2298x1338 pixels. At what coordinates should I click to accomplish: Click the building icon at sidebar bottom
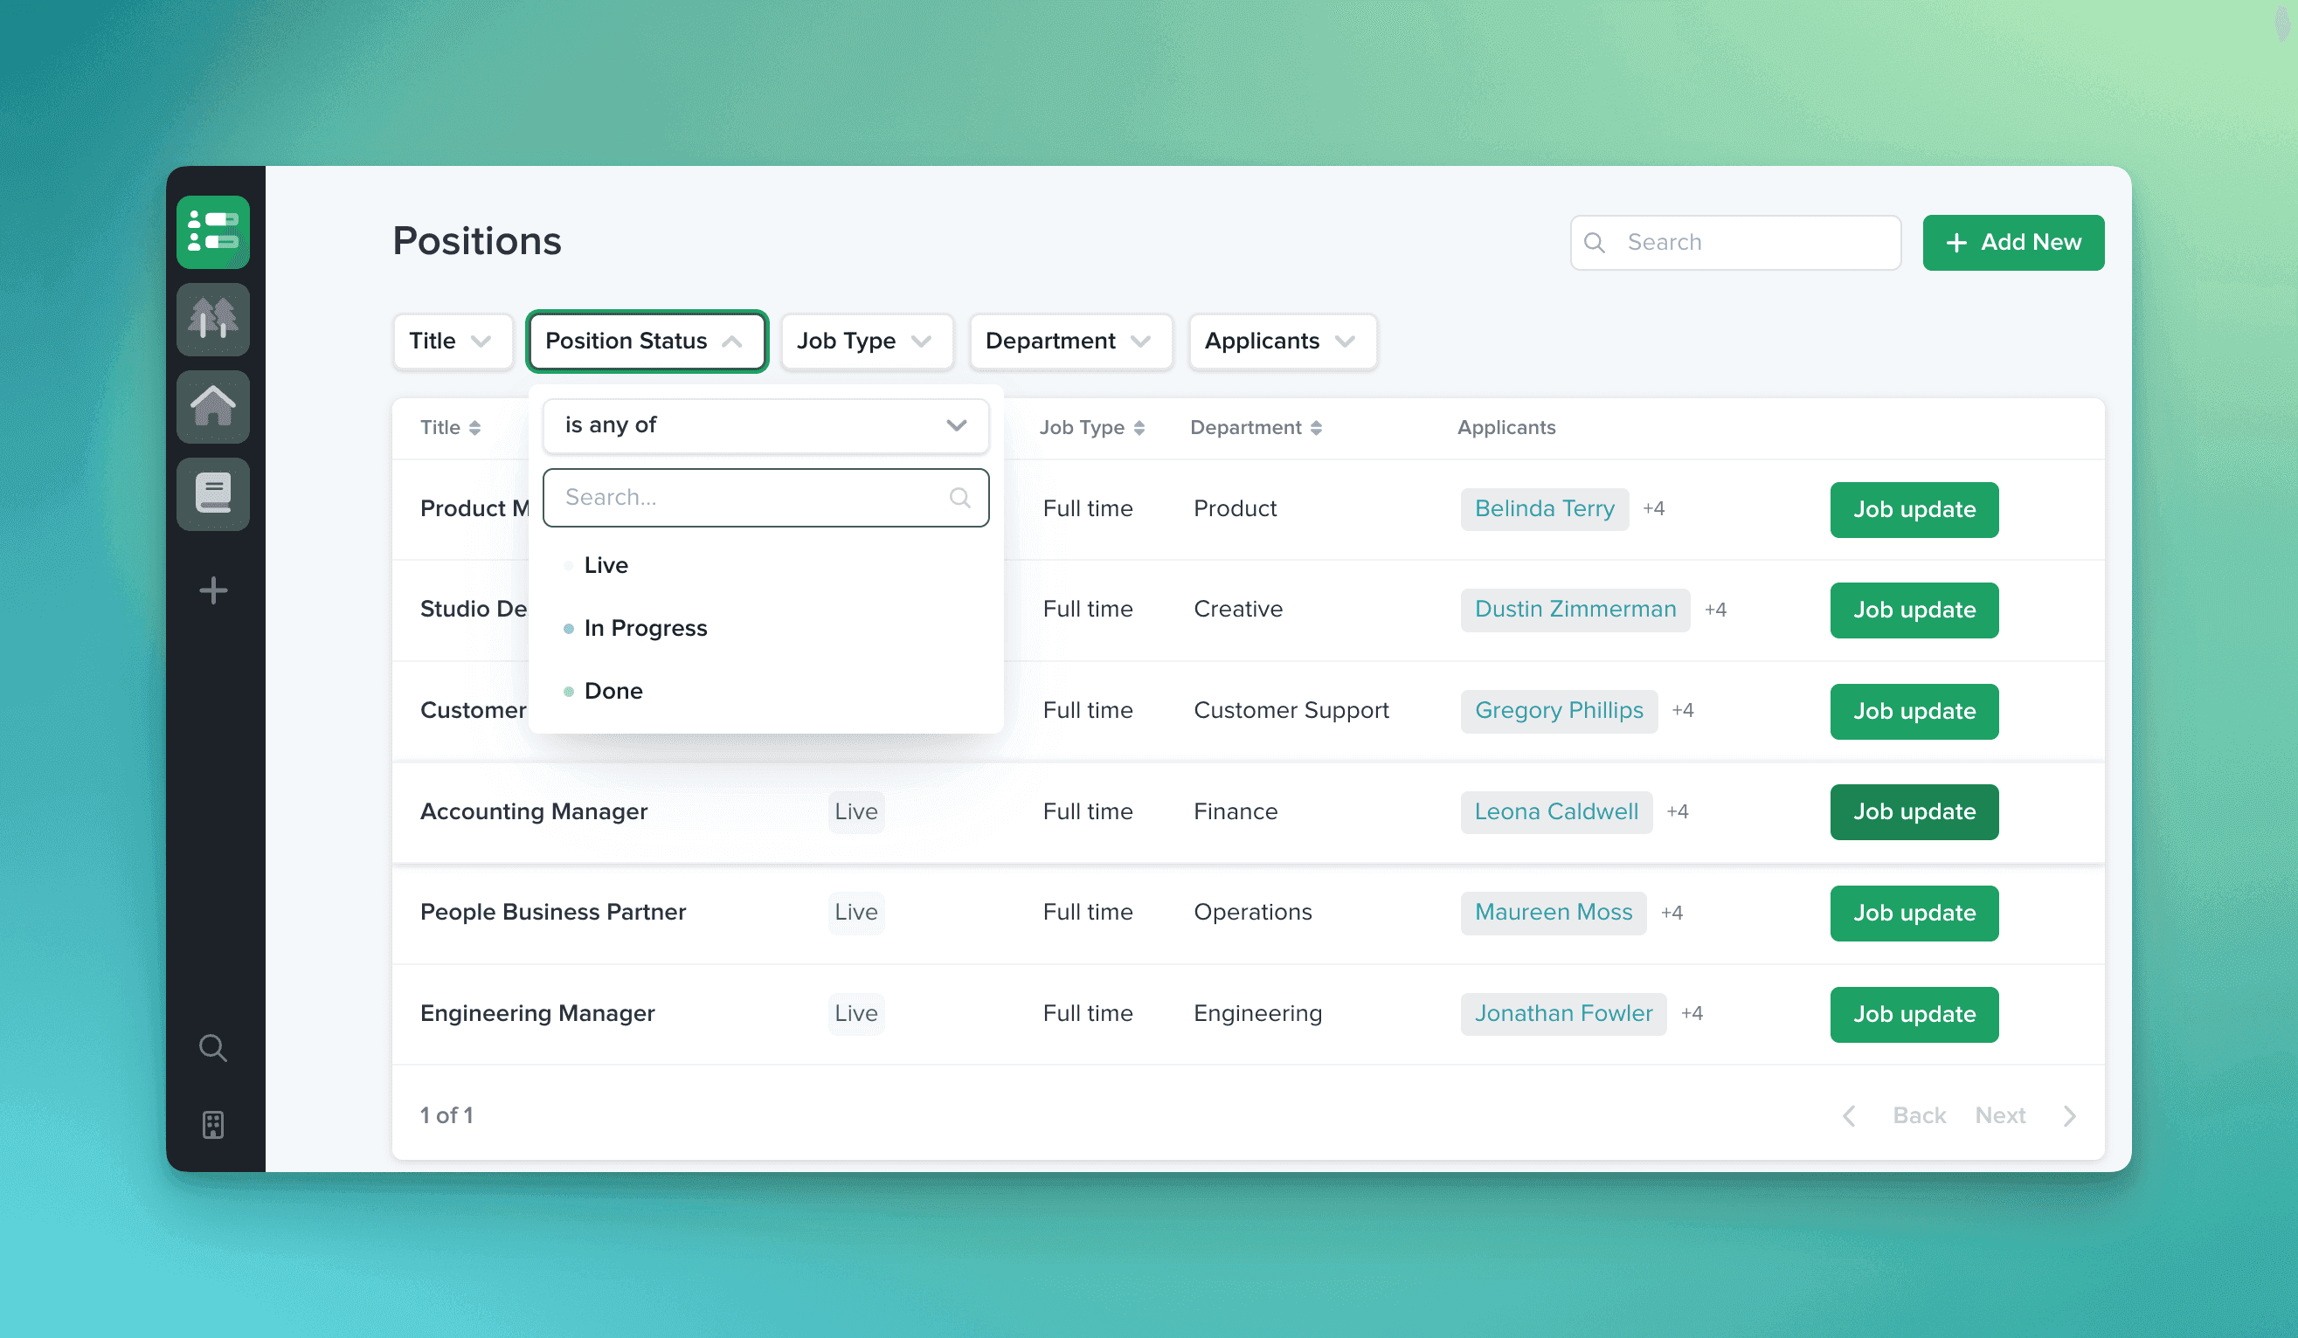pyautogui.click(x=212, y=1125)
